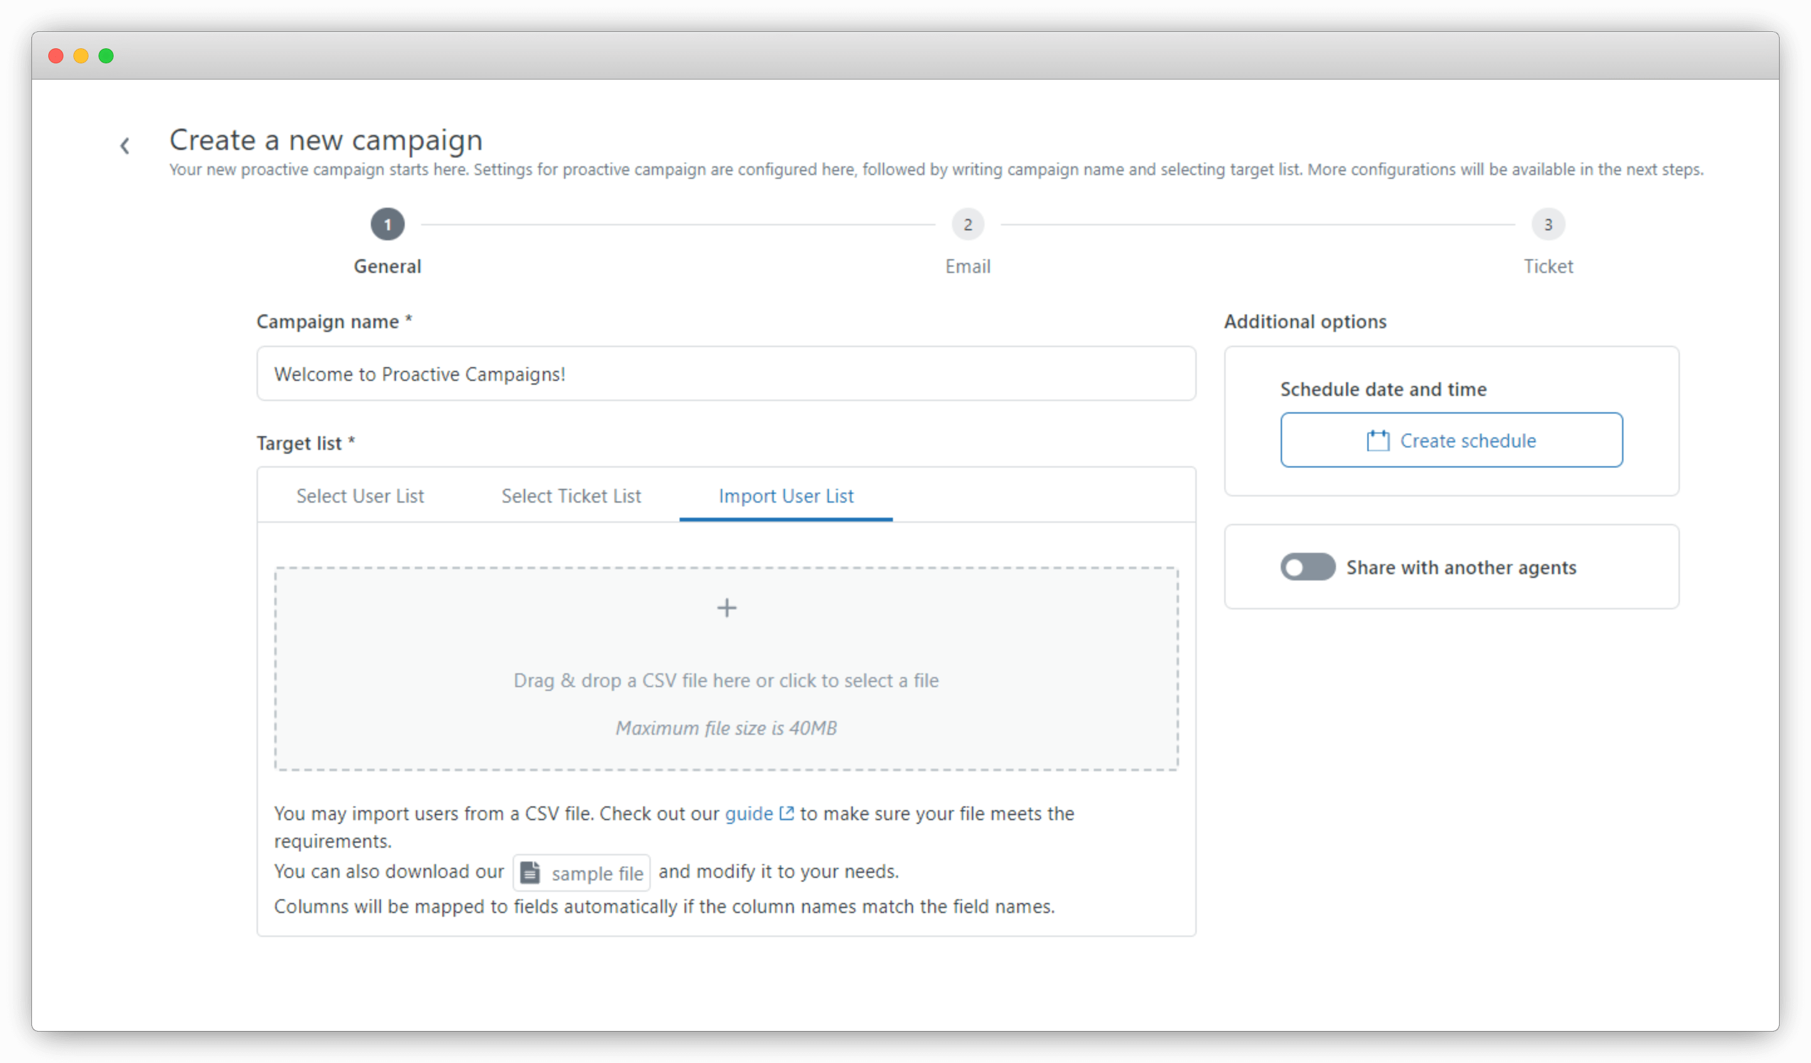Select step 2 circle labeled Email
The height and width of the screenshot is (1063, 1811).
(x=968, y=223)
